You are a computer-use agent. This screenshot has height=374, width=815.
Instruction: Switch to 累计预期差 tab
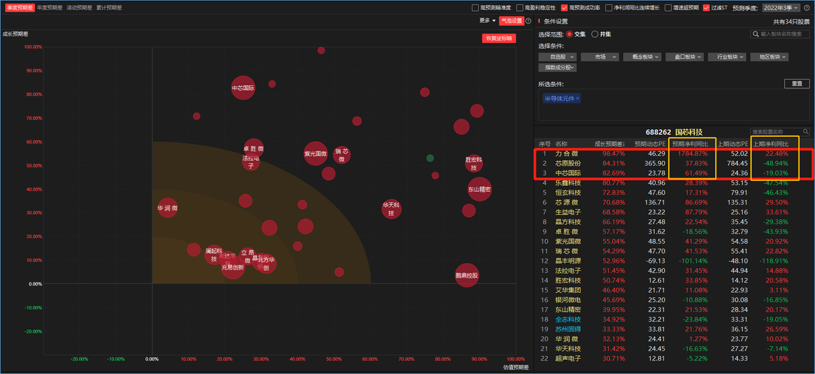[x=109, y=8]
